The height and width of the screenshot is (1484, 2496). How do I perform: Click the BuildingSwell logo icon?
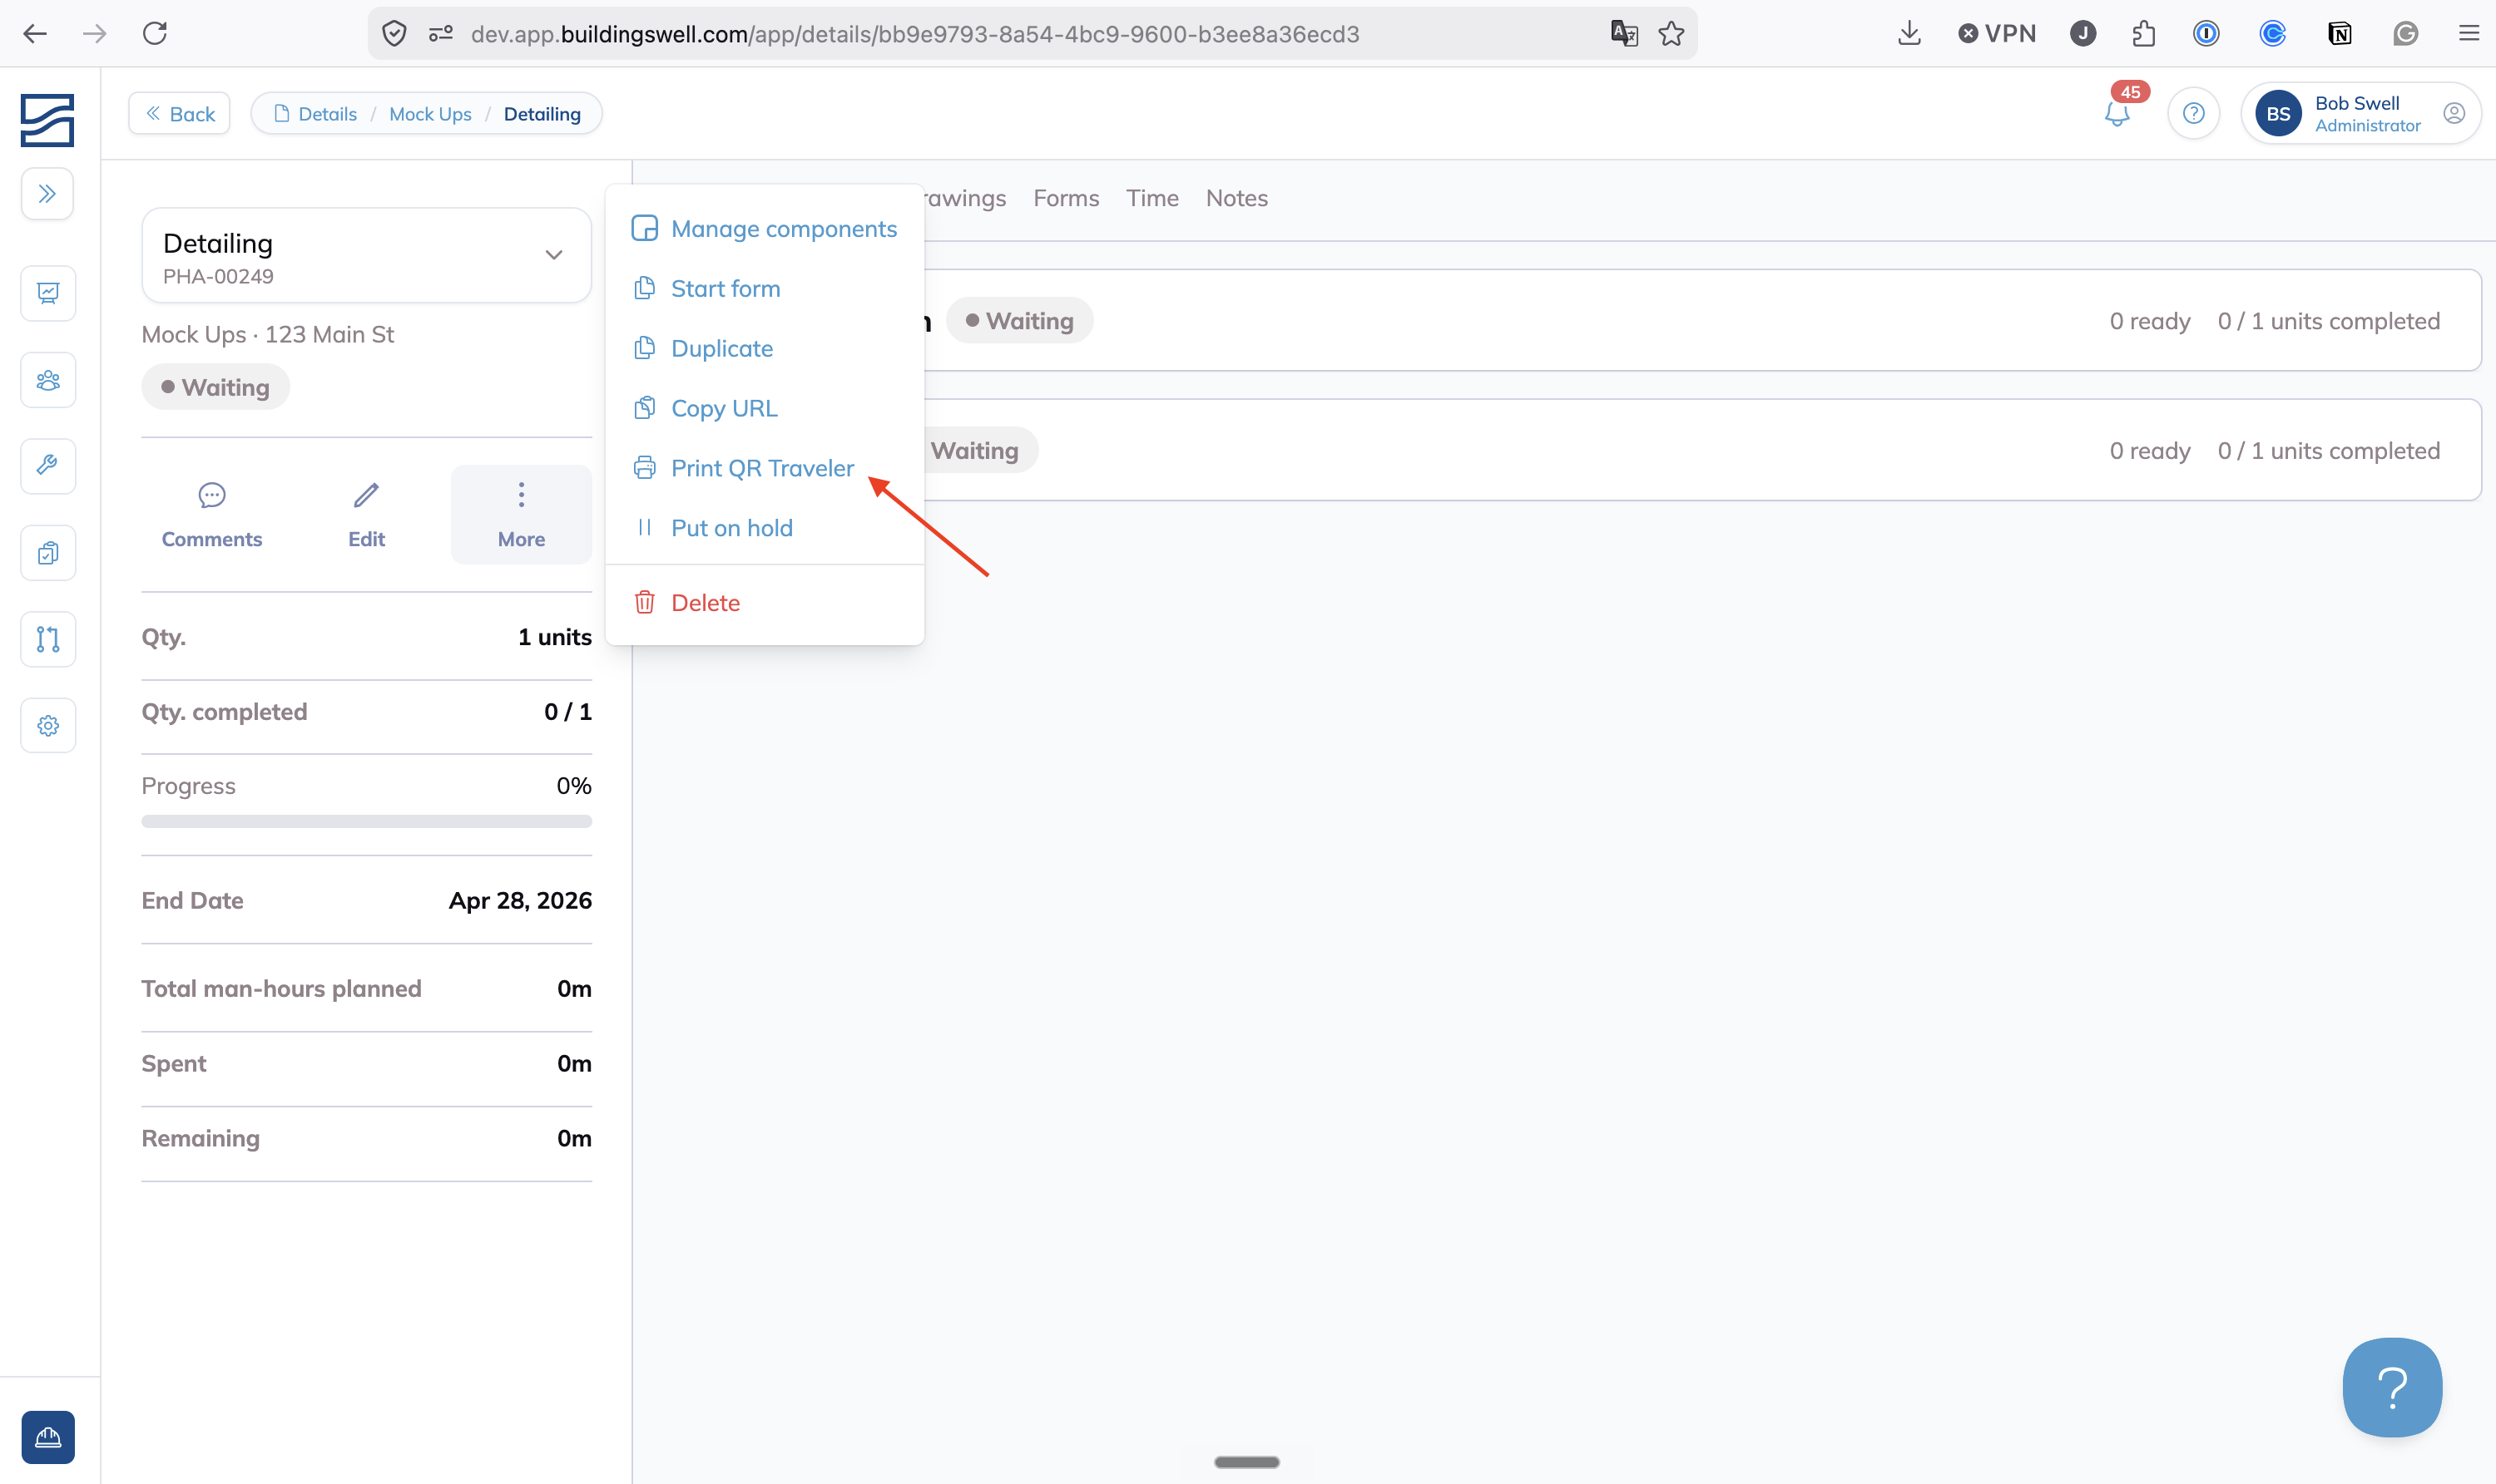click(47, 120)
